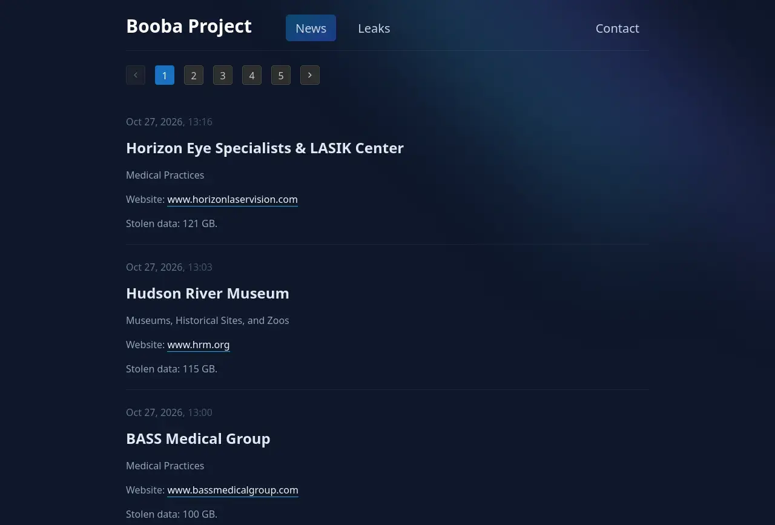Viewport: 775px width, 525px height.
Task: Click the Oct 27, 2026, 13:00 timestamp
Action: [x=169, y=412]
